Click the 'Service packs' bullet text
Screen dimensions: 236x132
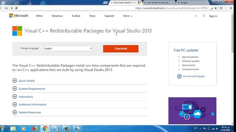188,65
